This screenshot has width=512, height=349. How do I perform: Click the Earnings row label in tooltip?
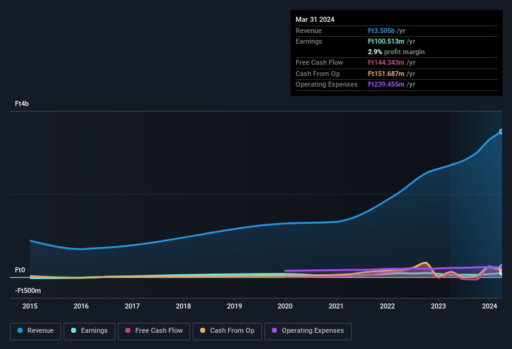(x=309, y=41)
